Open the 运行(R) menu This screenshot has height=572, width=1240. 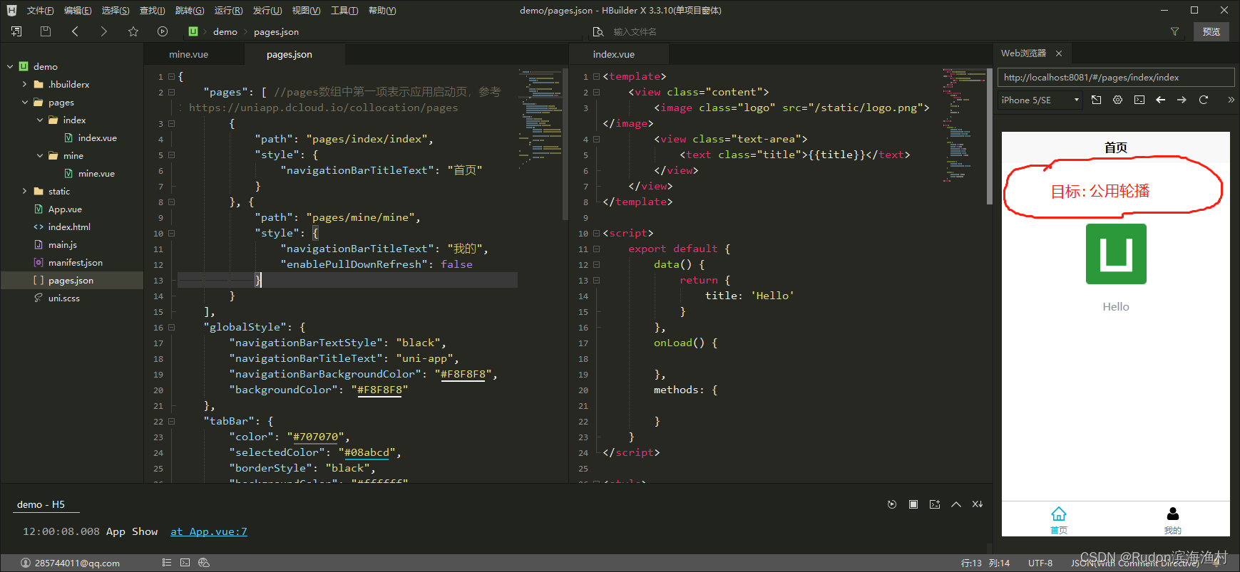click(x=228, y=10)
